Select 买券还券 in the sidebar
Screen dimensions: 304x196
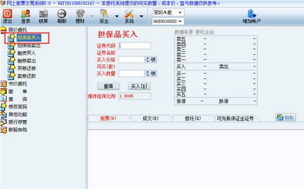[26, 68]
